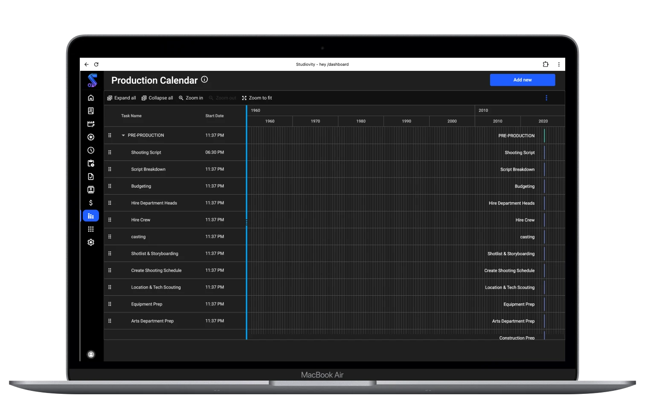
Task: Go back with the browser arrow
Action: pos(87,64)
